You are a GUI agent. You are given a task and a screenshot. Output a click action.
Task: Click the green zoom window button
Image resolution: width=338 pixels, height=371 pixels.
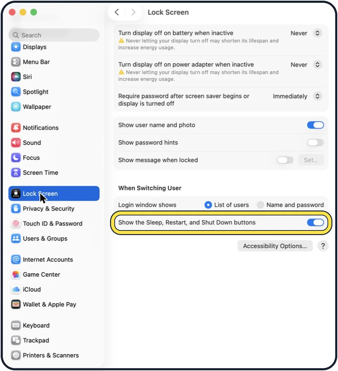(33, 12)
